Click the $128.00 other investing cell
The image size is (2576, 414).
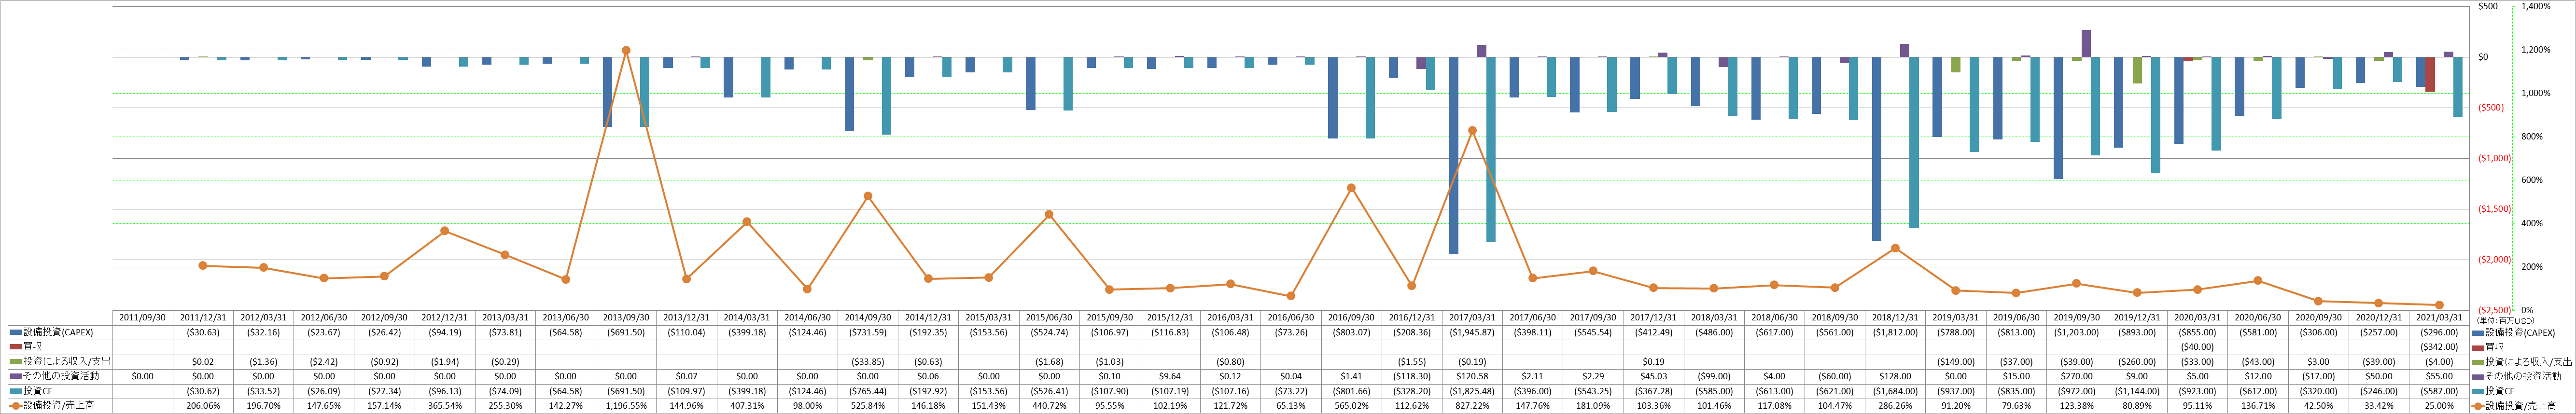(1895, 376)
